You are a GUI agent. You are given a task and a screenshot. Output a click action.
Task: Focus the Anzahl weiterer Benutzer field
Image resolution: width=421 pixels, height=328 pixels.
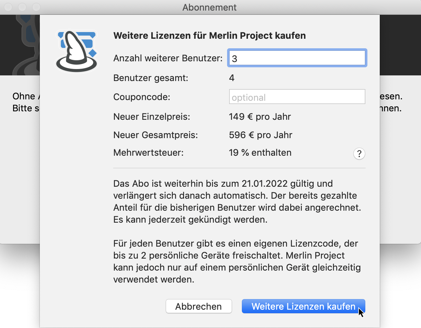coord(297,57)
